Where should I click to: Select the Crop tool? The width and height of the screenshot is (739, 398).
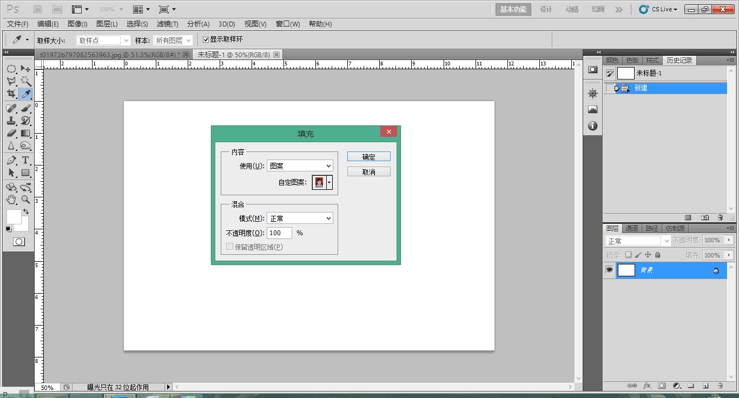click(x=11, y=94)
